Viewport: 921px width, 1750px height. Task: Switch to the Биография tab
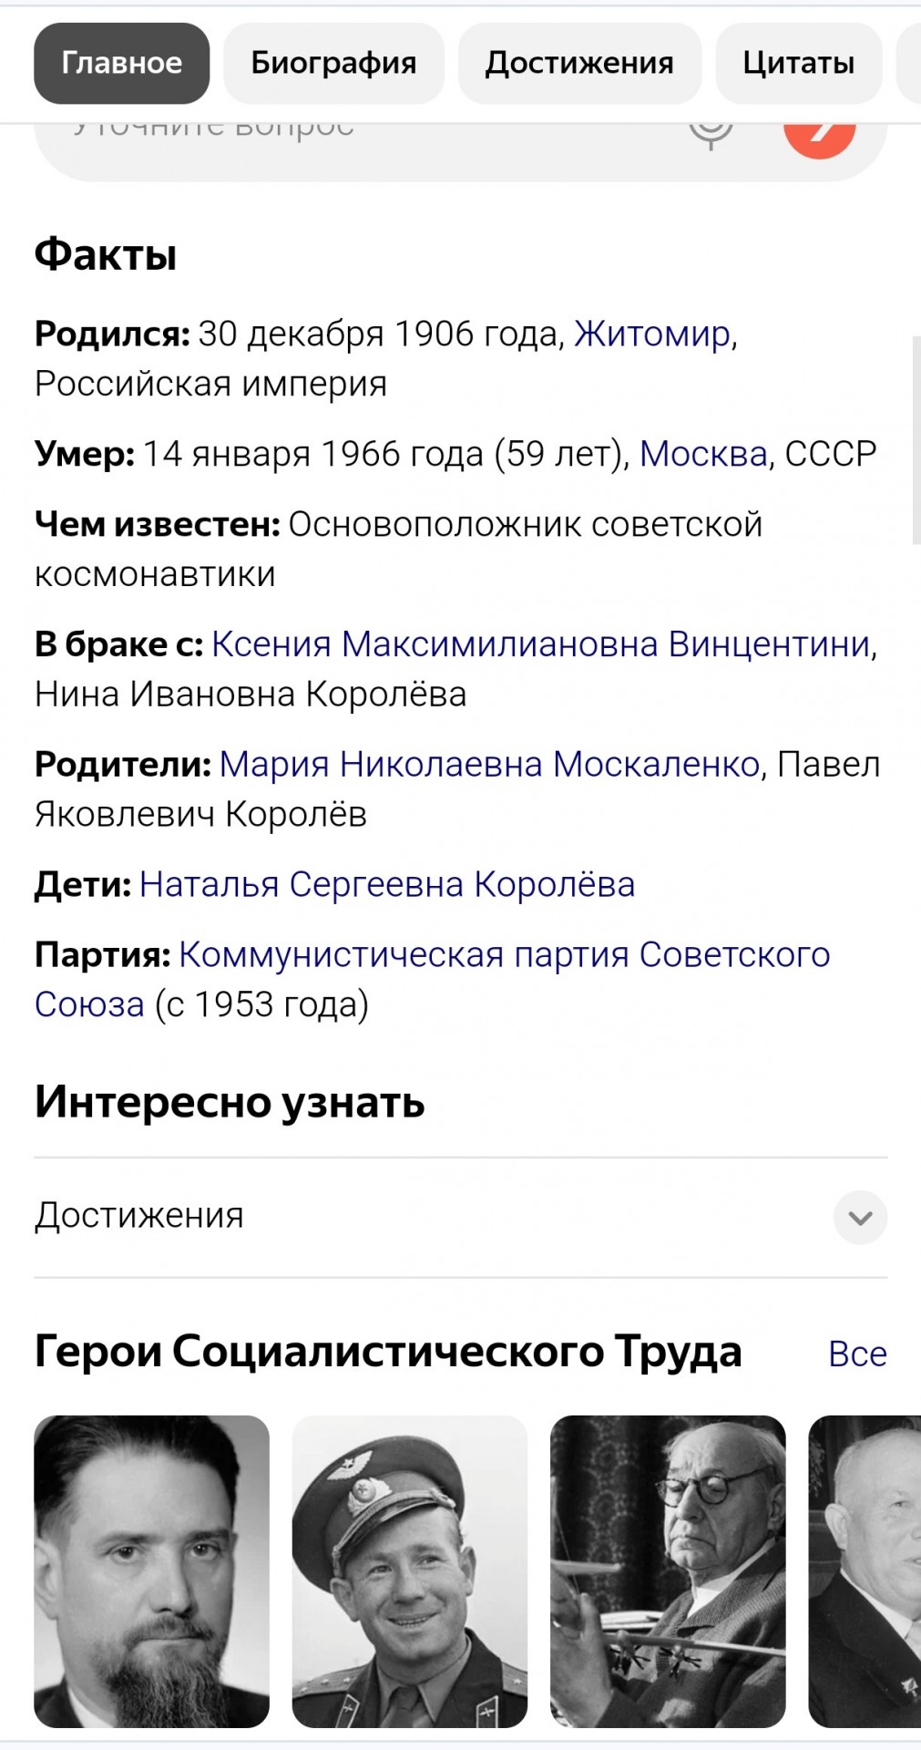(333, 63)
